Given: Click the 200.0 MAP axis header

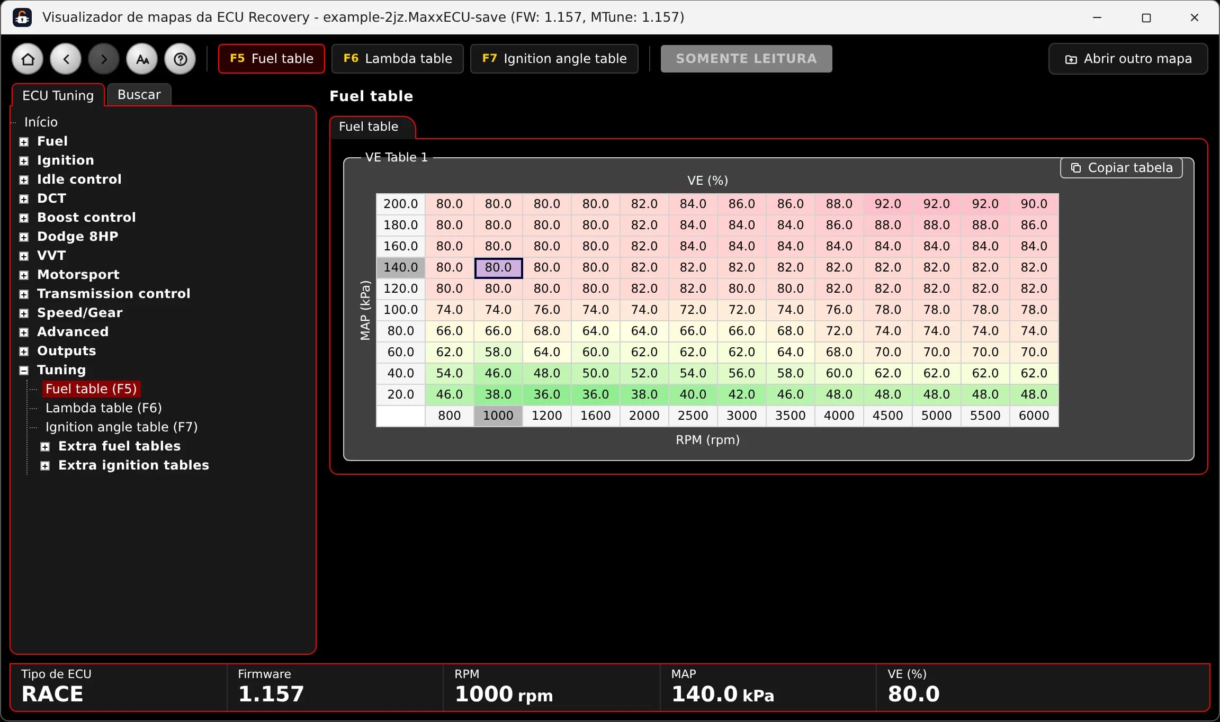Looking at the screenshot, I should click(401, 204).
